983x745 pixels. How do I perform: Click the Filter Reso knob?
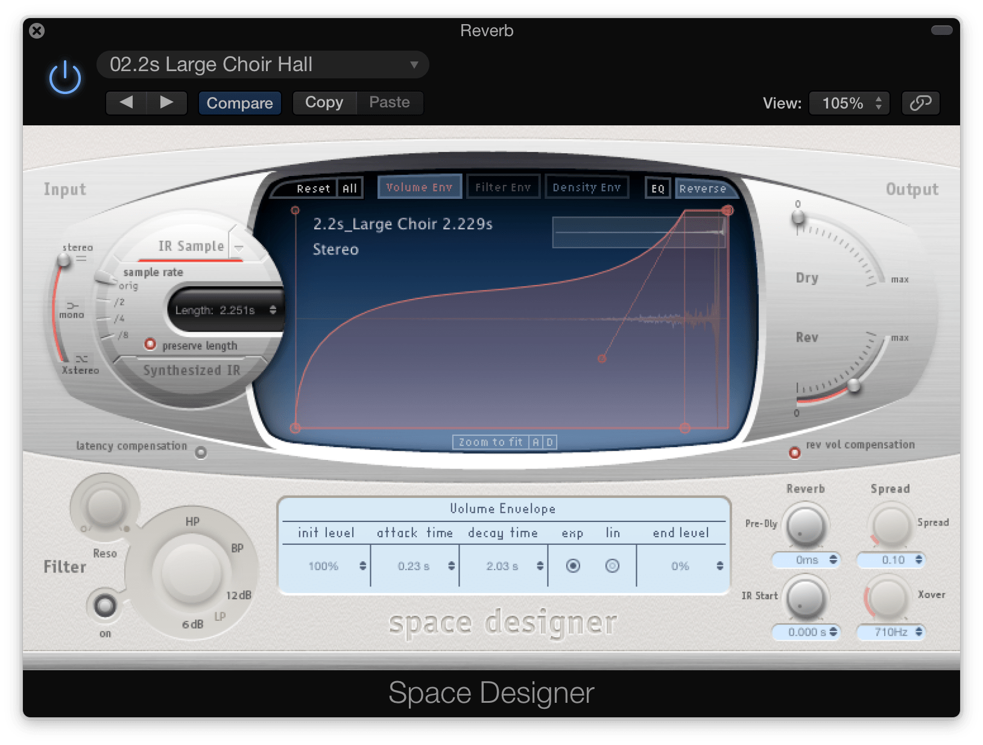(106, 506)
